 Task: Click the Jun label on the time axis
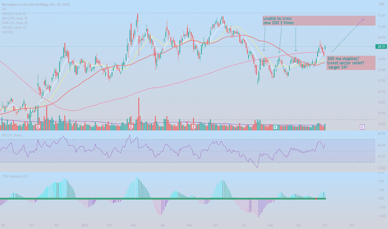[215, 225]
